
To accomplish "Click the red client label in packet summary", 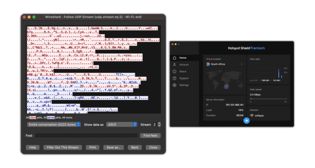I will click(x=33, y=118).
